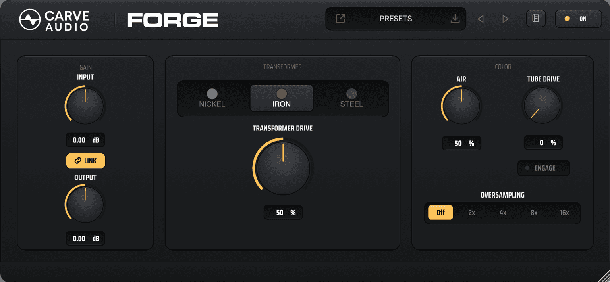
Task: Click the input 0.00 dB value field
Action: [85, 140]
